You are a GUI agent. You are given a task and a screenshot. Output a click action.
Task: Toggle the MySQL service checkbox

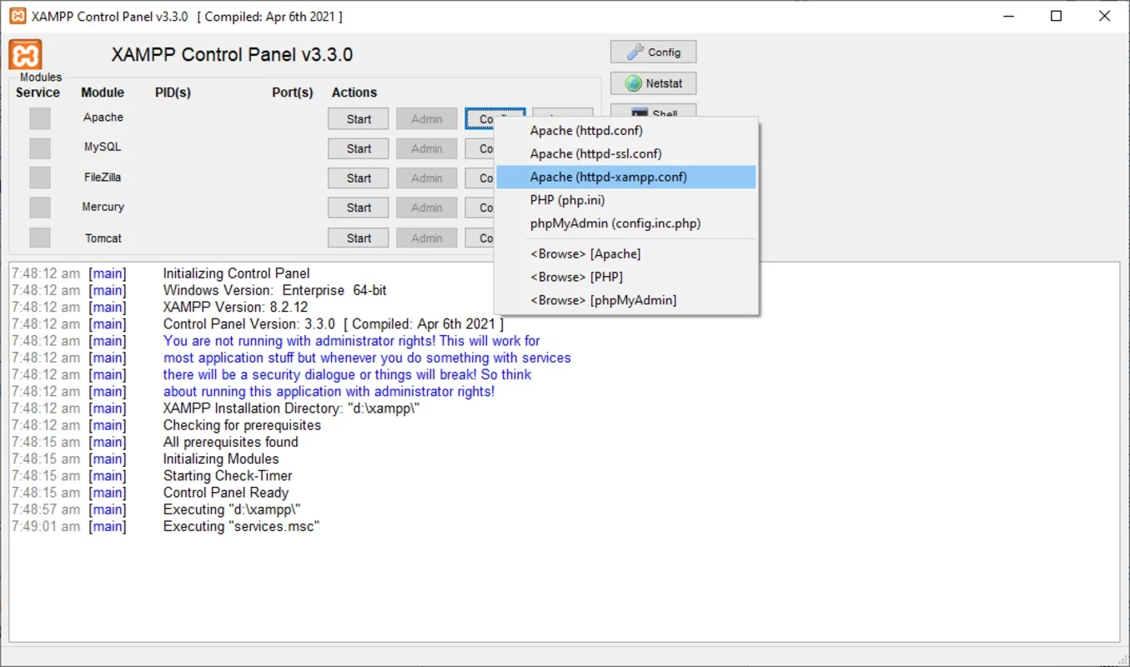click(x=39, y=148)
